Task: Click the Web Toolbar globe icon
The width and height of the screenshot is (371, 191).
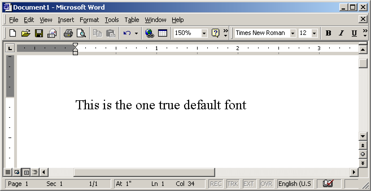Action: pos(149,33)
